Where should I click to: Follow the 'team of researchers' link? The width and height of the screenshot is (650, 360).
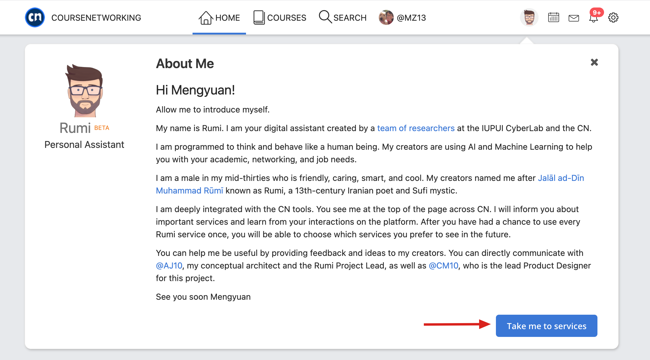pyautogui.click(x=416, y=128)
